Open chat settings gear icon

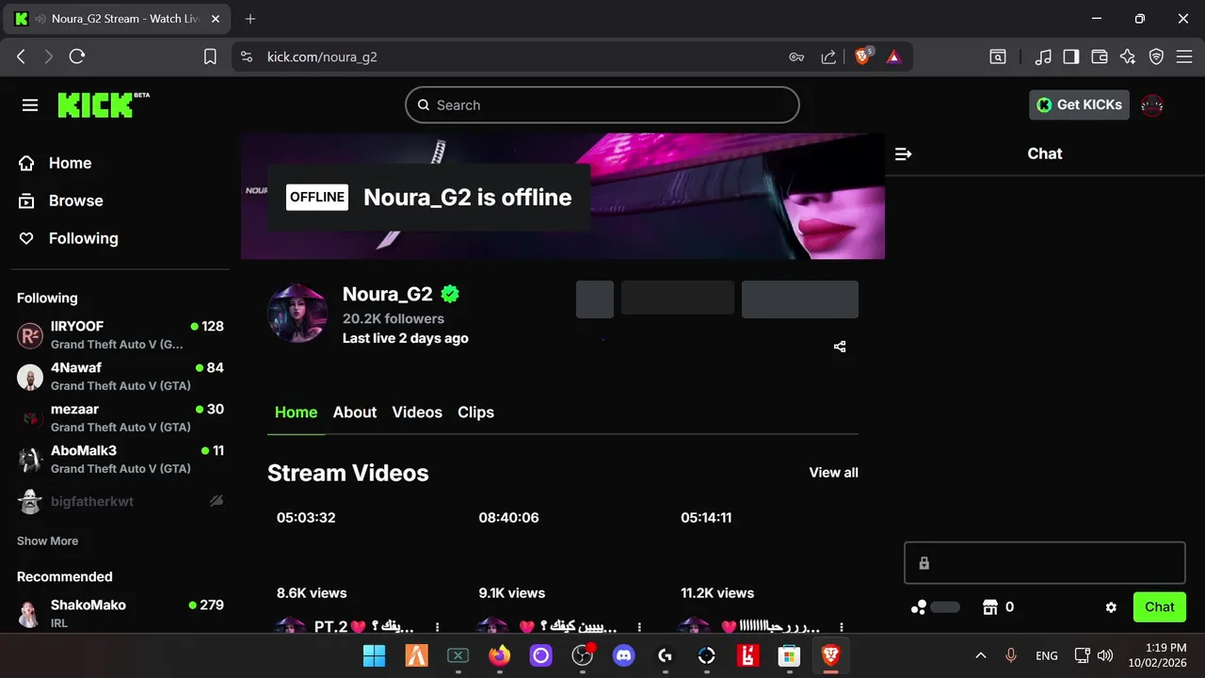point(1111,607)
